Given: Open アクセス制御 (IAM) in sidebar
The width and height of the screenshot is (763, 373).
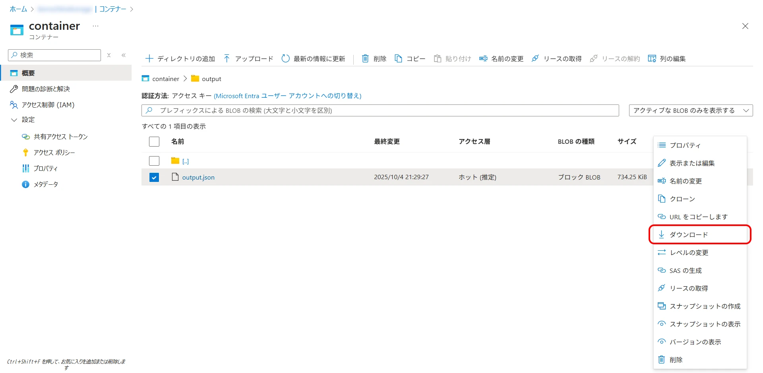Looking at the screenshot, I should (48, 105).
